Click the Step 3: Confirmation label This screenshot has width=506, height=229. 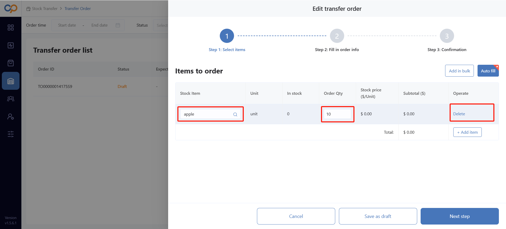pos(447,50)
